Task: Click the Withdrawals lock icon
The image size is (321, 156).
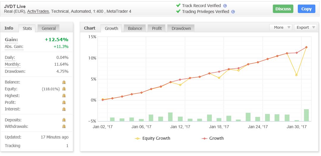Action: coord(64,126)
